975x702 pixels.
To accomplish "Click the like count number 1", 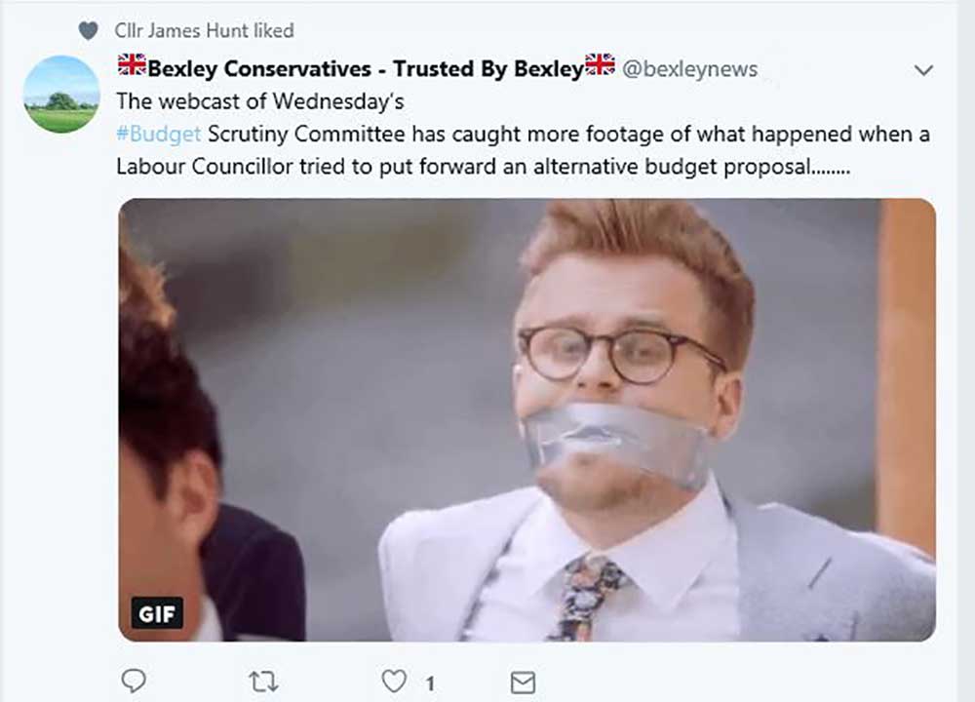I will pyautogui.click(x=430, y=682).
